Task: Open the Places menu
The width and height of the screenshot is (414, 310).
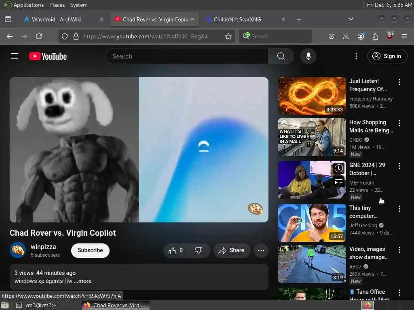Action: 57,5
